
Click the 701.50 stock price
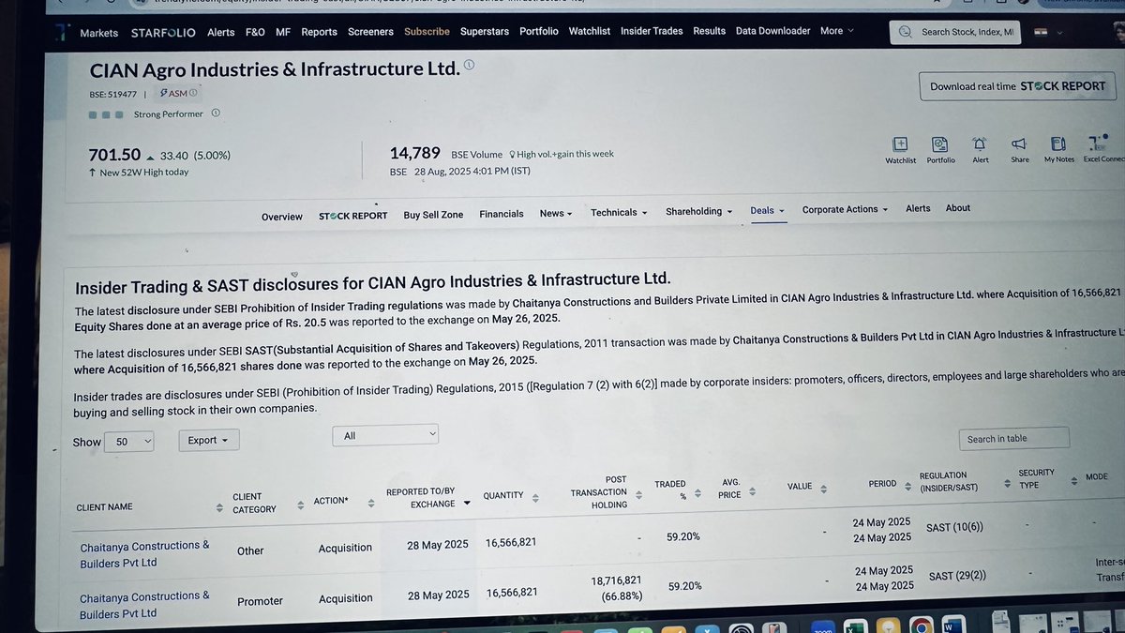click(114, 155)
